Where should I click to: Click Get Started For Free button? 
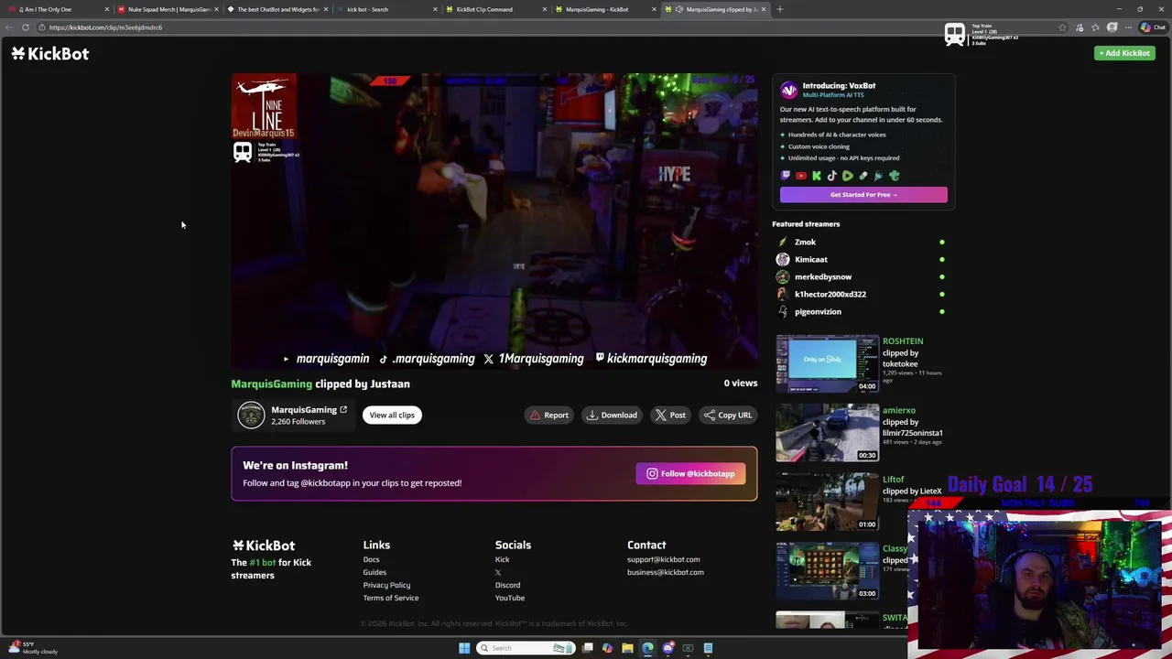[x=863, y=194]
